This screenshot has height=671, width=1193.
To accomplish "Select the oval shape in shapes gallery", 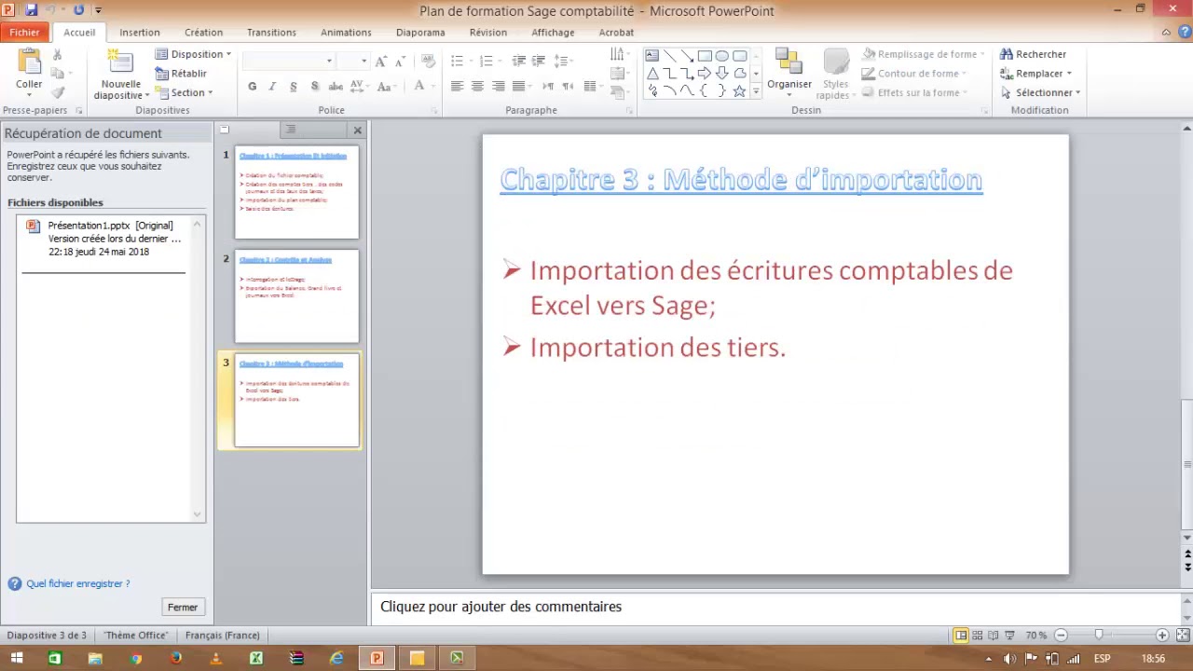I will (722, 56).
